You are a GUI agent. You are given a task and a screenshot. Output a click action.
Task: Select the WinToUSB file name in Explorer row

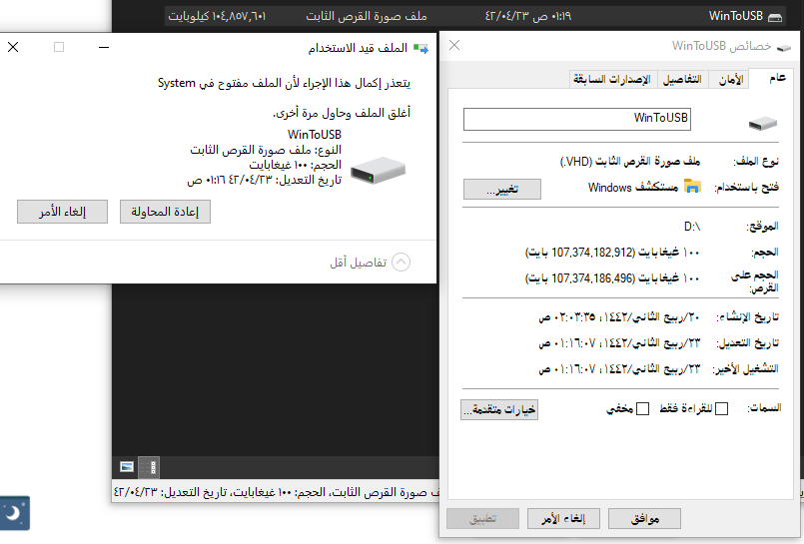[x=735, y=16]
